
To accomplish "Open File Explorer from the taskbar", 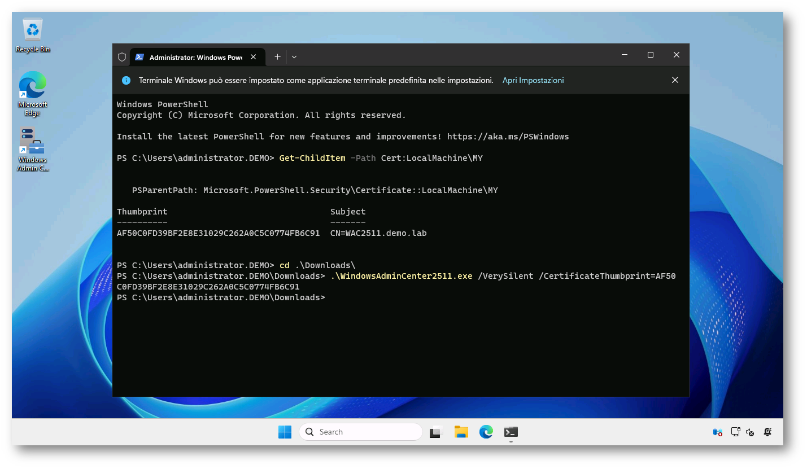I will click(x=461, y=432).
